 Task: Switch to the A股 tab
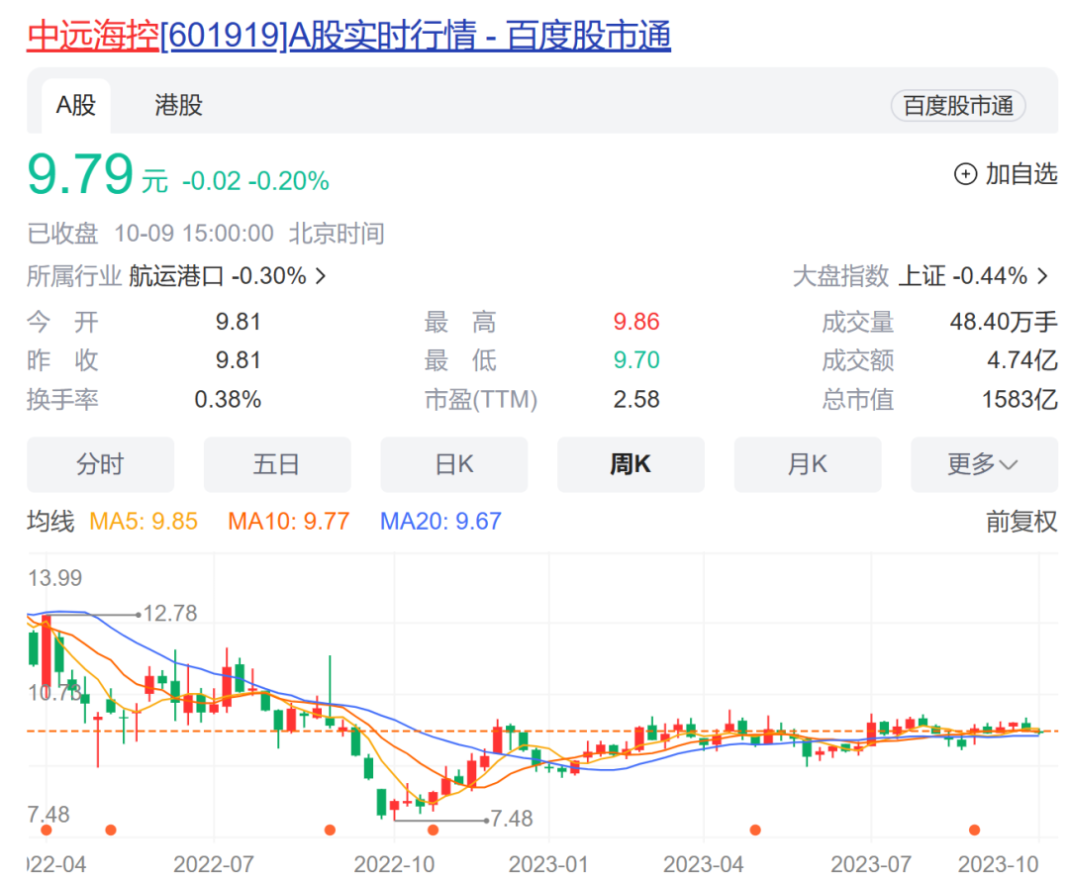(75, 106)
